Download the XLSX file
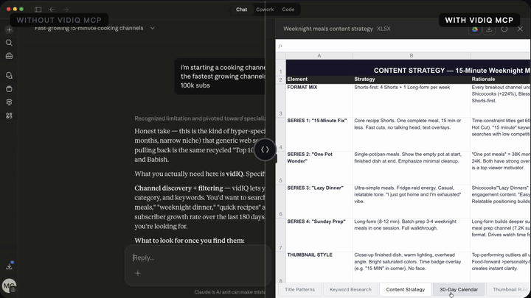 coord(489,29)
